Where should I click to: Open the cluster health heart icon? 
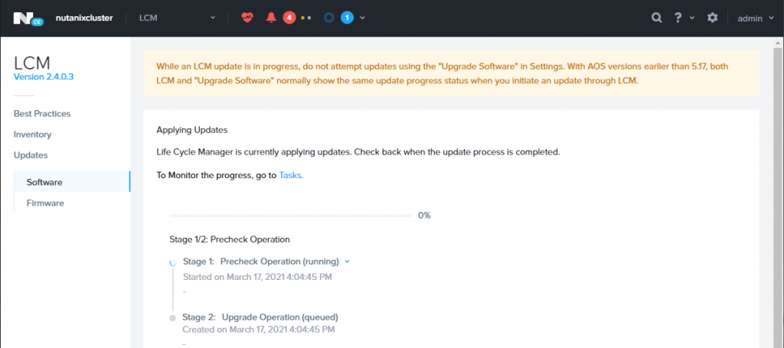pyautogui.click(x=247, y=18)
